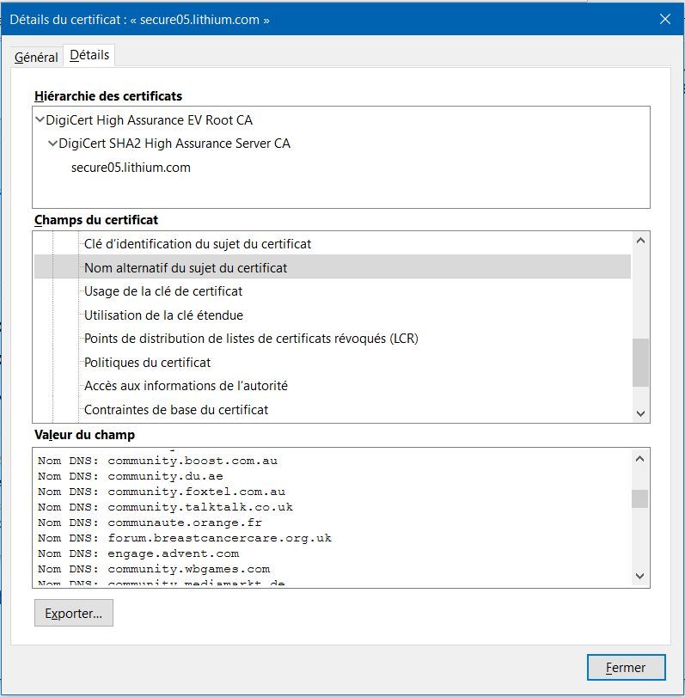Collapse the DigiCert SHA2 High Assurance Server CA node
This screenshot has width=685, height=697.
click(x=52, y=144)
